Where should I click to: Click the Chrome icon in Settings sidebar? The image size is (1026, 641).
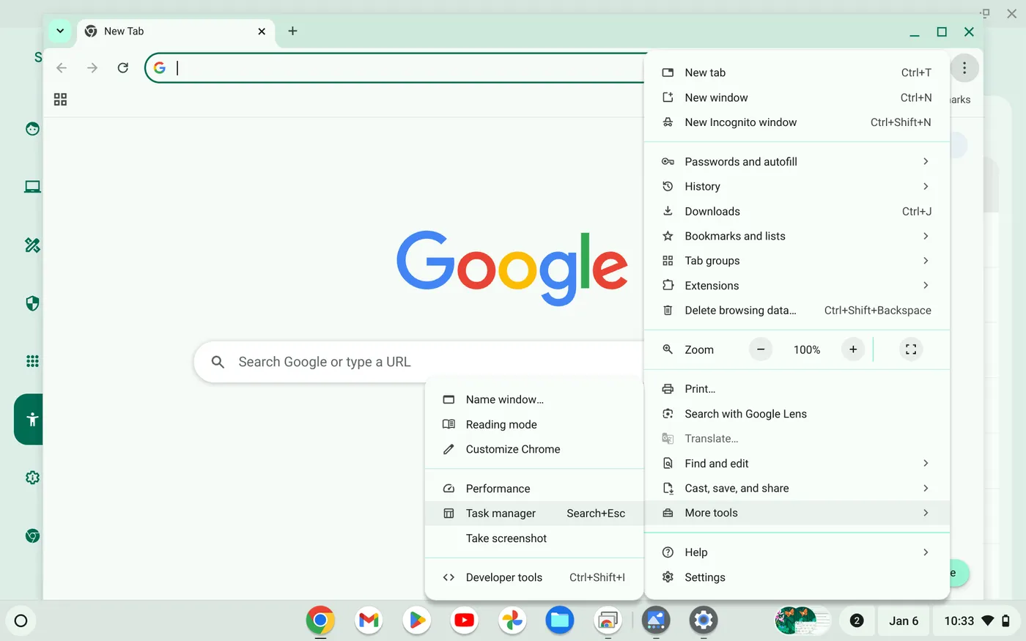pyautogui.click(x=32, y=536)
